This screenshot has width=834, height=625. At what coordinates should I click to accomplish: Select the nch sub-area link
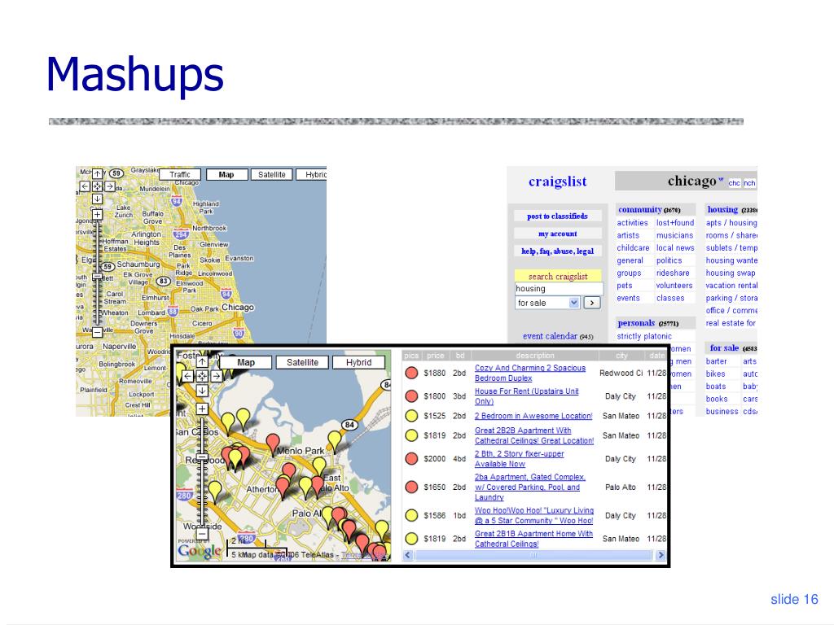click(x=749, y=183)
